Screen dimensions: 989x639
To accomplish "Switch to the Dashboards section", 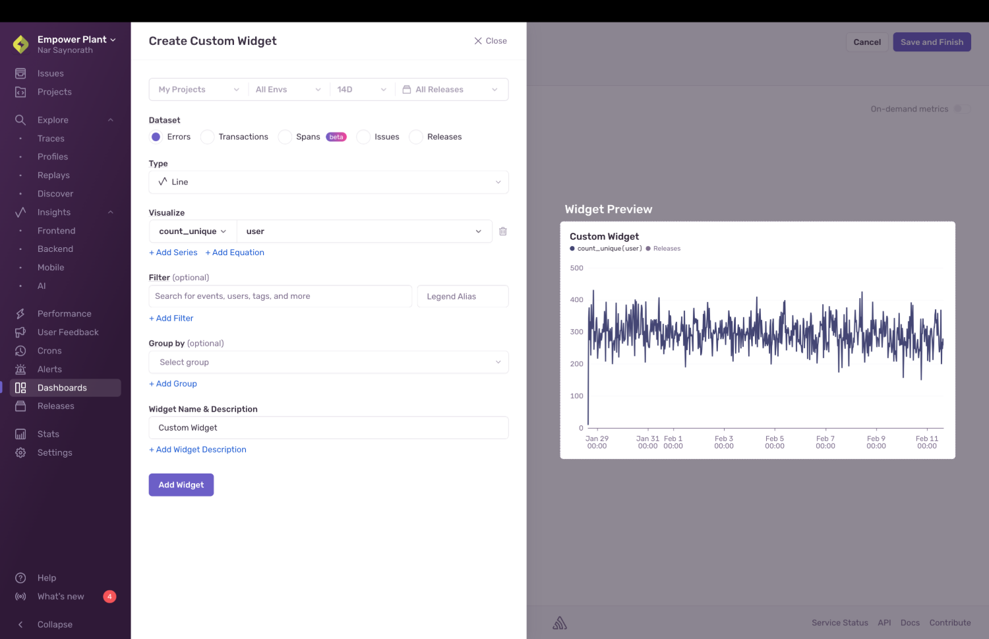I will click(62, 388).
